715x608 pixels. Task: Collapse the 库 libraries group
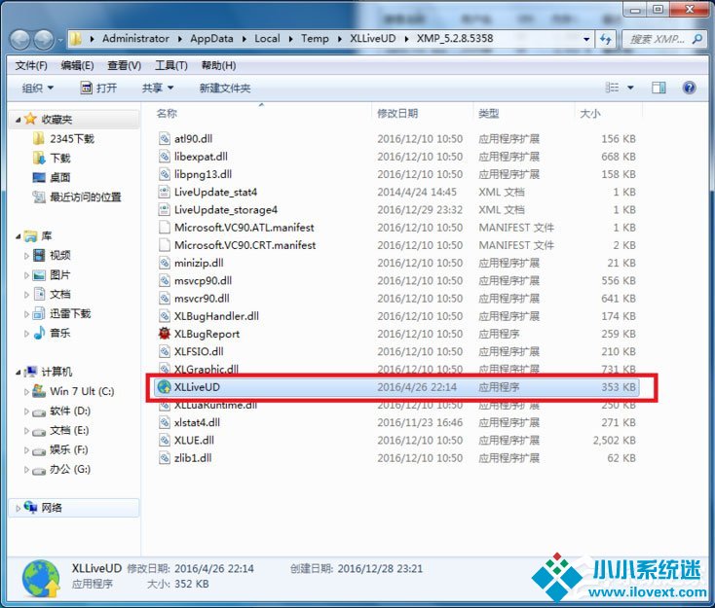18,236
